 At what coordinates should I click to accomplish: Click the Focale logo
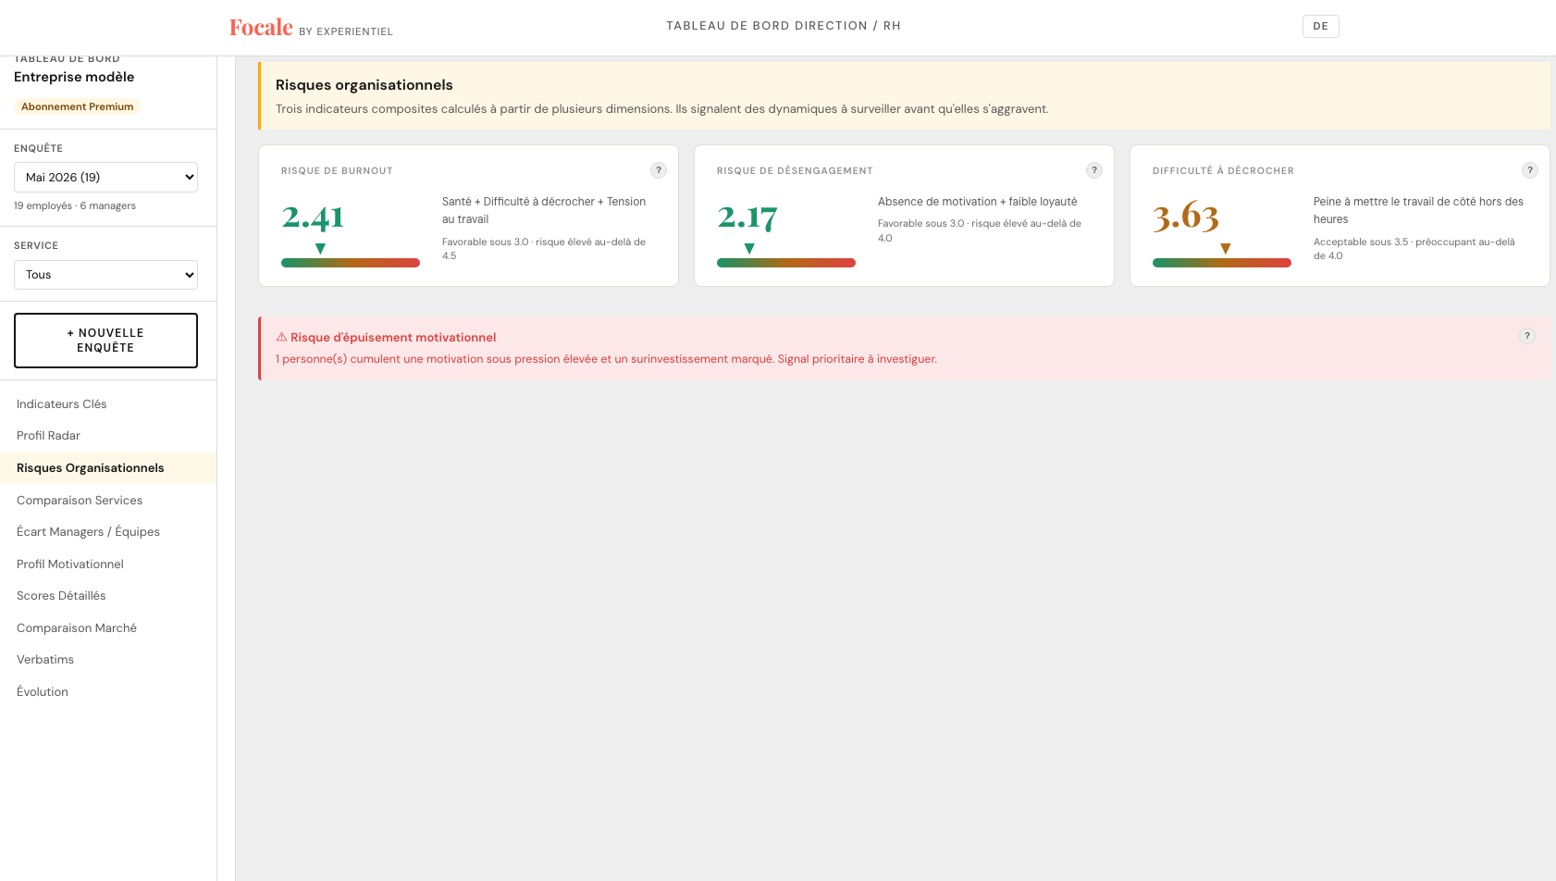click(x=261, y=28)
